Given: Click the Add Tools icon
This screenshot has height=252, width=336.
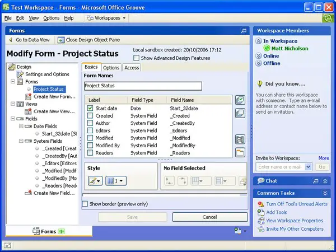Looking at the screenshot, I should [261, 212].
